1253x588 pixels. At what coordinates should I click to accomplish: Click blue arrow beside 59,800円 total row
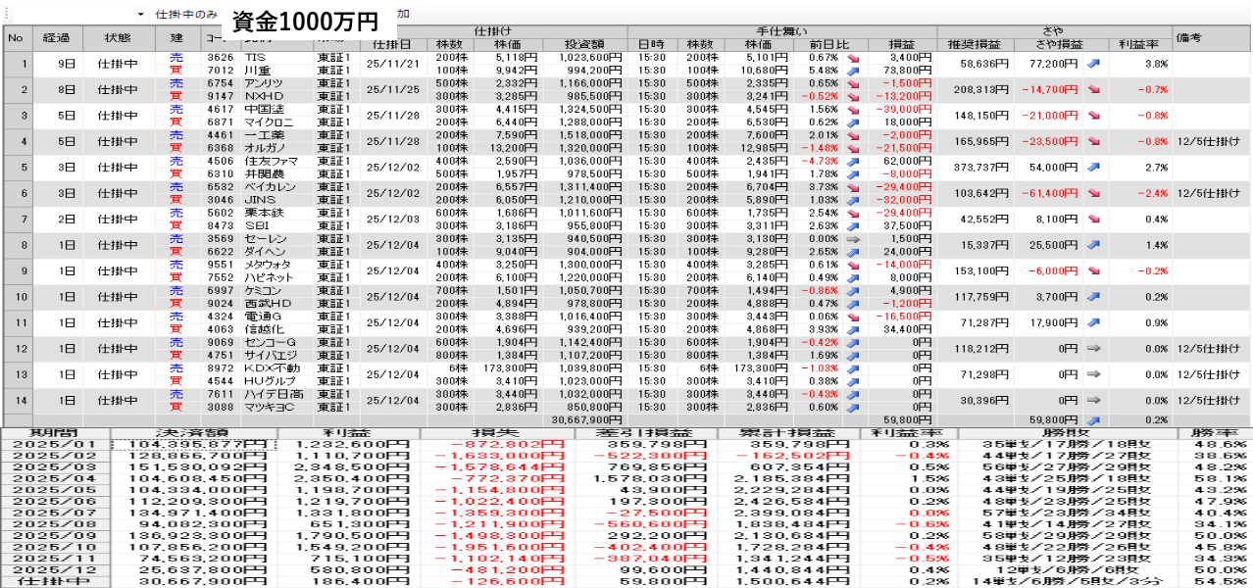1093,418
